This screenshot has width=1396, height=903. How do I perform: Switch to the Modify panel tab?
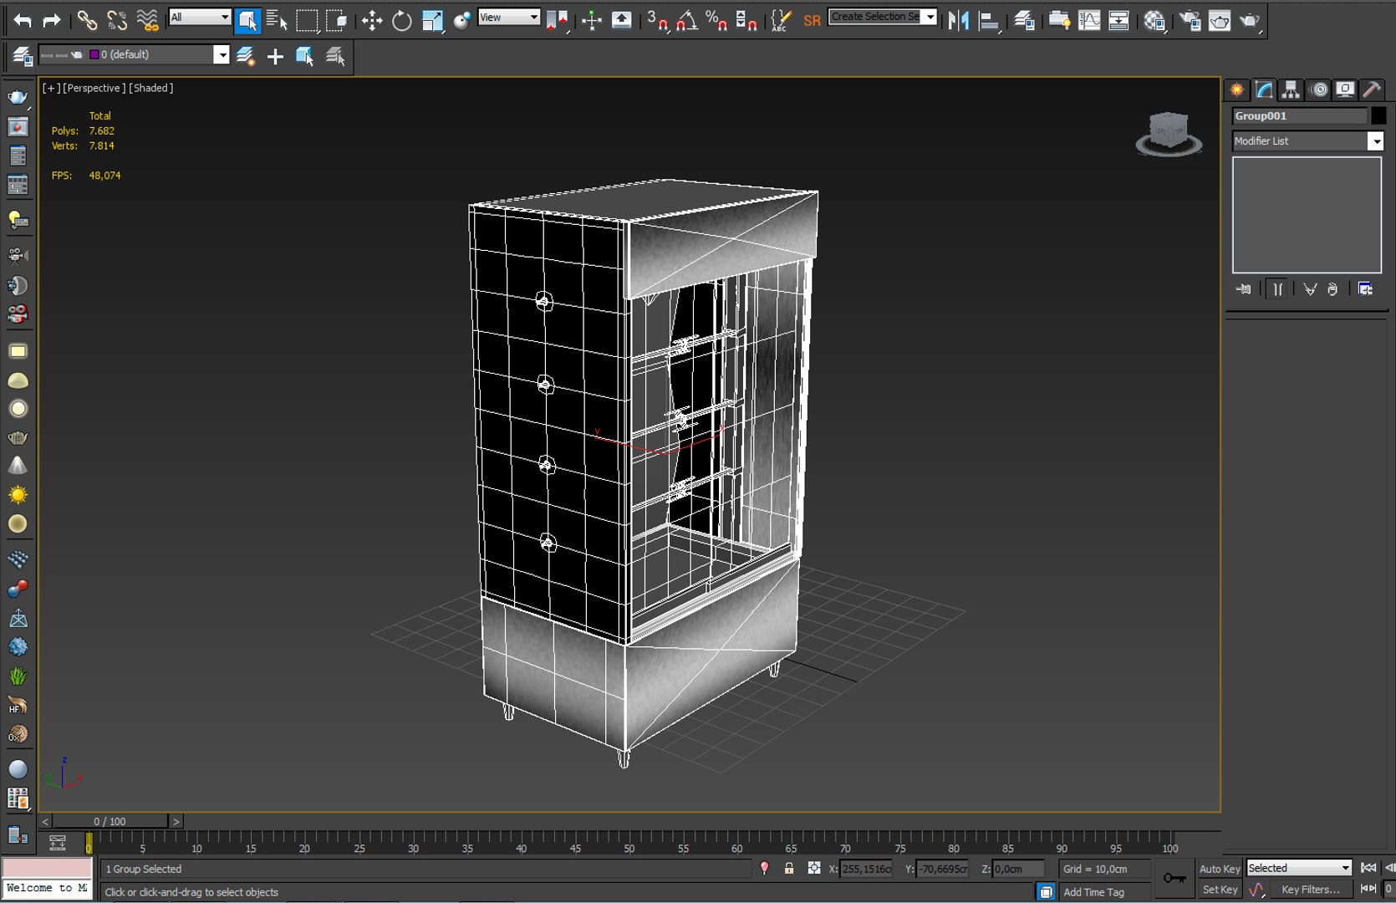pyautogui.click(x=1264, y=89)
